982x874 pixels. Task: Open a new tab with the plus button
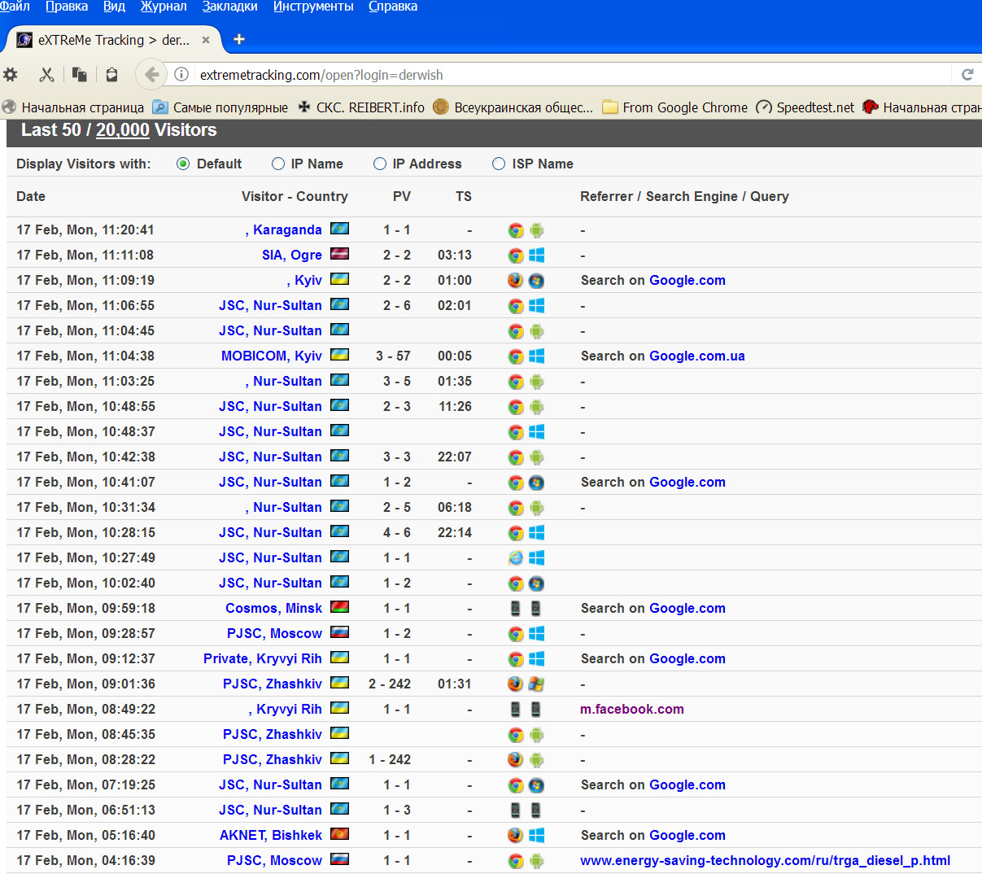(x=239, y=39)
